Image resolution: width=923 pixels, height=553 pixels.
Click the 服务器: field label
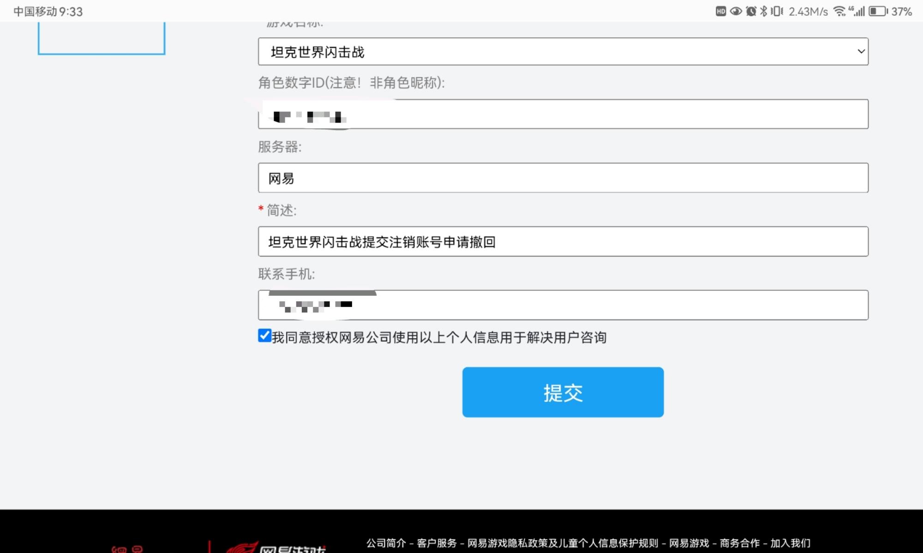point(280,147)
